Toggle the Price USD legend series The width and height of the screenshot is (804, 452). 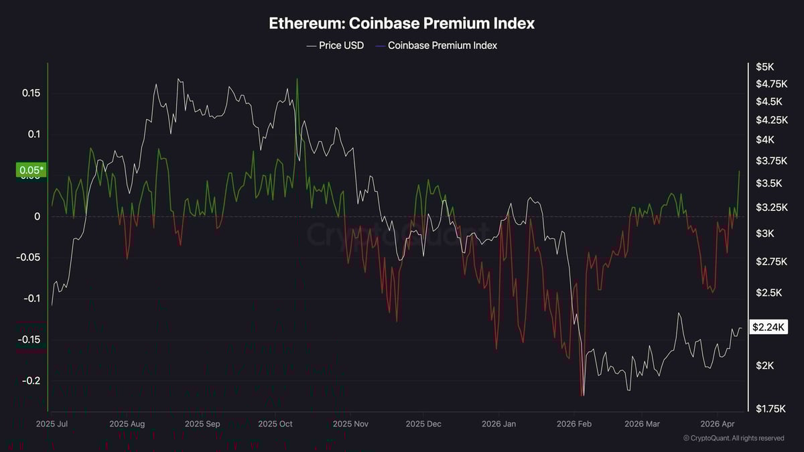[343, 46]
